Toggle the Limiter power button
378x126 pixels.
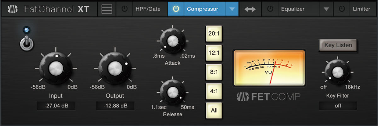(x=342, y=9)
